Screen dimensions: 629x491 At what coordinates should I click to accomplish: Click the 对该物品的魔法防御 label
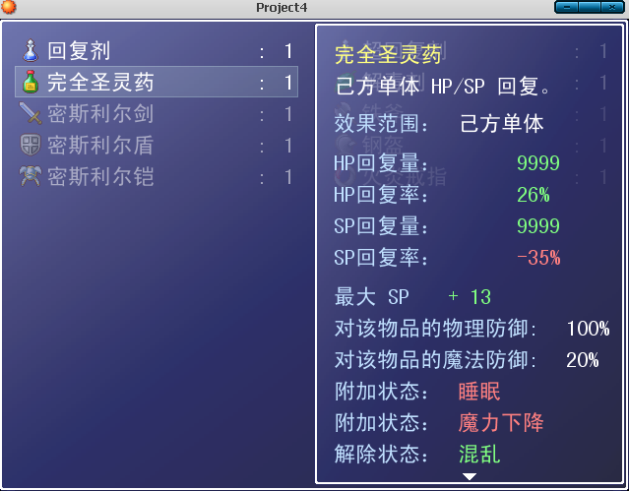pos(435,360)
